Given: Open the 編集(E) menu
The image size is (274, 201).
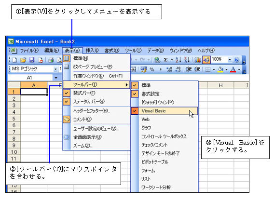Looking at the screenshot, I should (x=52, y=51).
